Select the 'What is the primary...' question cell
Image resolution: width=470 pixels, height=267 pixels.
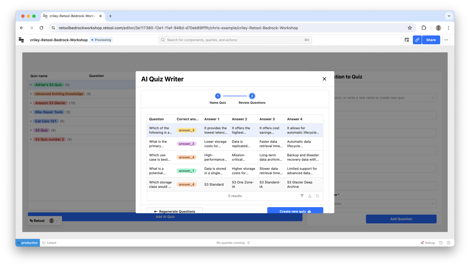pyautogui.click(x=161, y=144)
